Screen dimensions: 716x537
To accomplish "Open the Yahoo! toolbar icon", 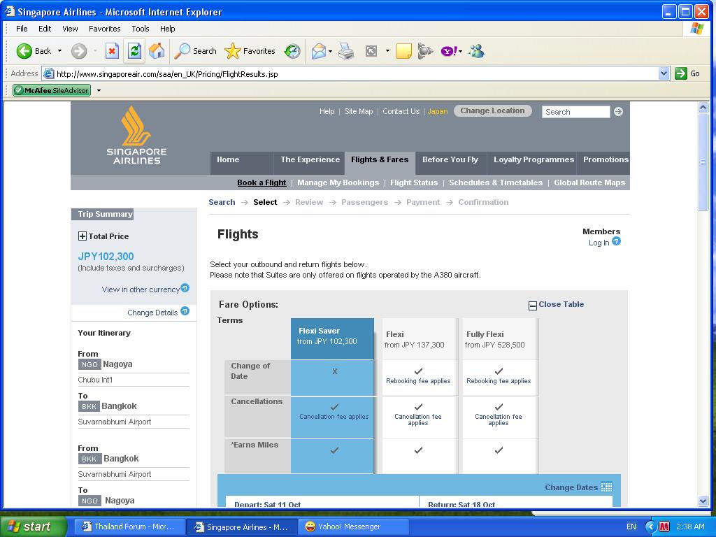I will (x=449, y=51).
